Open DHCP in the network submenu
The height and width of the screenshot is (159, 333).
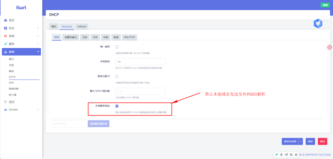coord(12,77)
